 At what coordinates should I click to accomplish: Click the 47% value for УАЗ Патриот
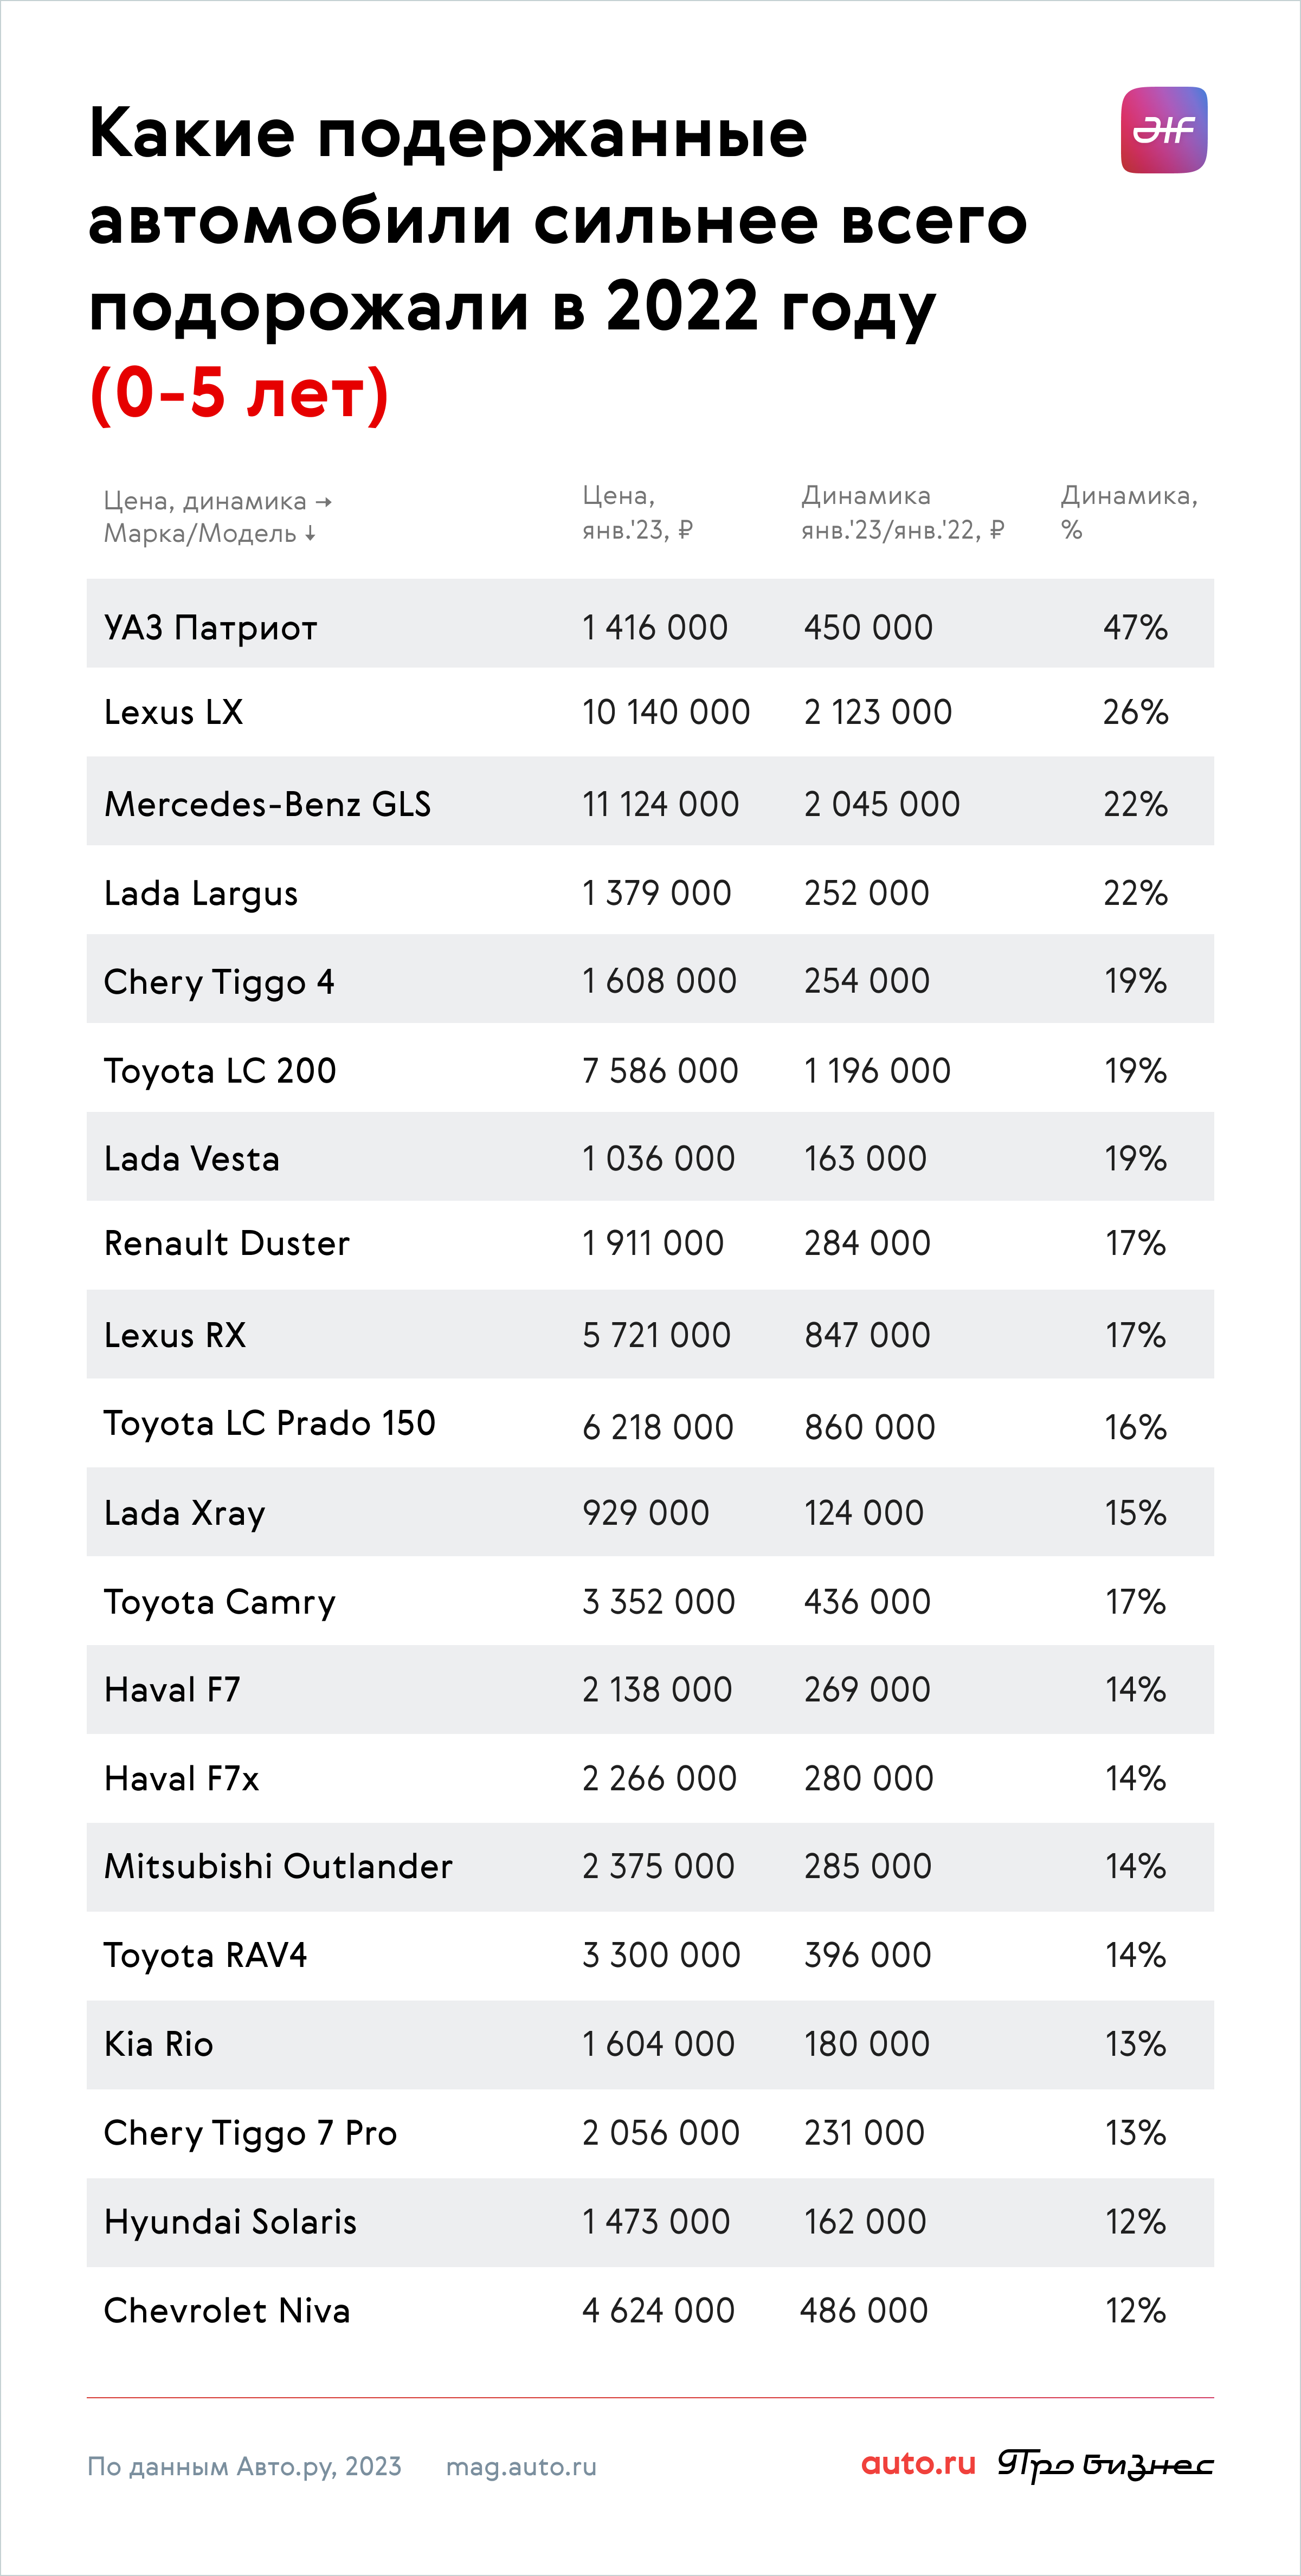1135,628
